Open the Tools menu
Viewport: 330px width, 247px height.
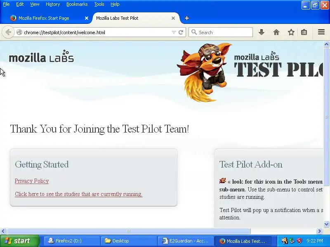coord(99,4)
